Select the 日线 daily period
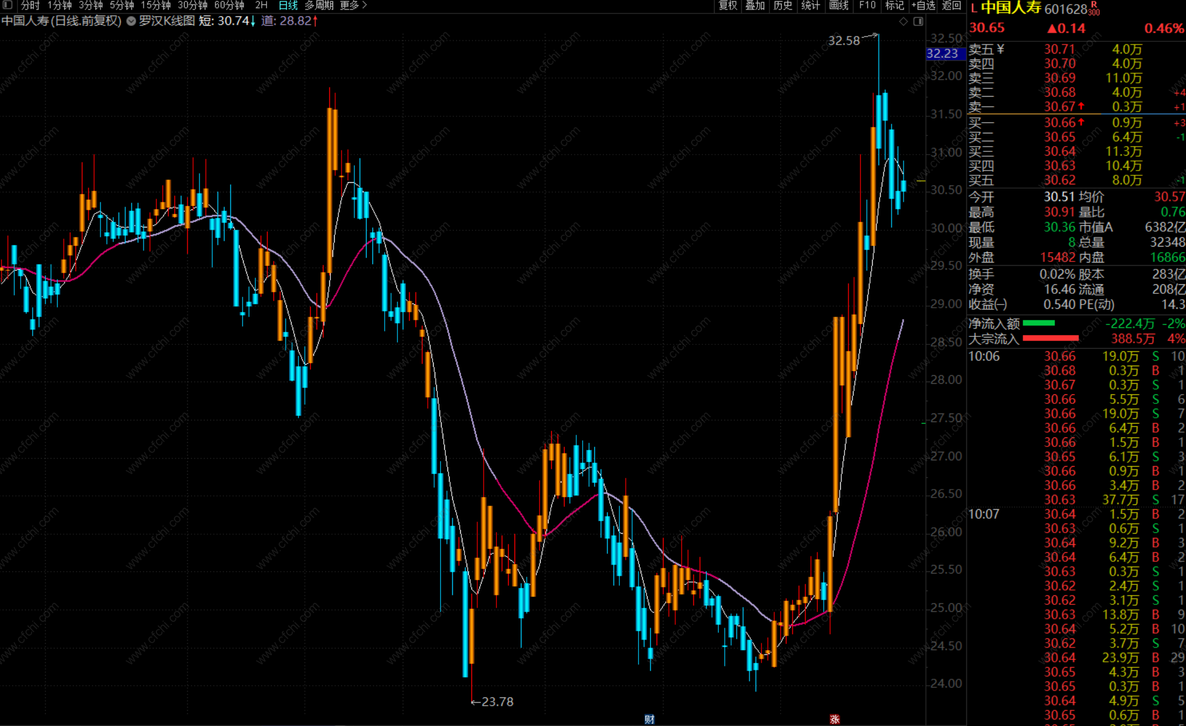 pos(288,5)
